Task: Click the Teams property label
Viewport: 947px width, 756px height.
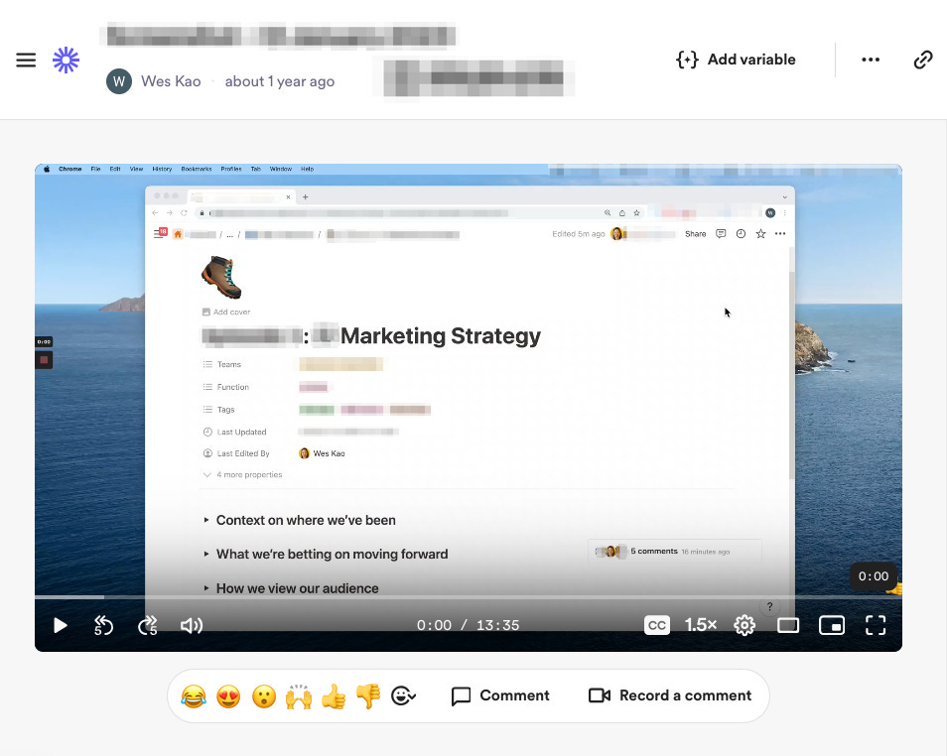Action: click(229, 365)
